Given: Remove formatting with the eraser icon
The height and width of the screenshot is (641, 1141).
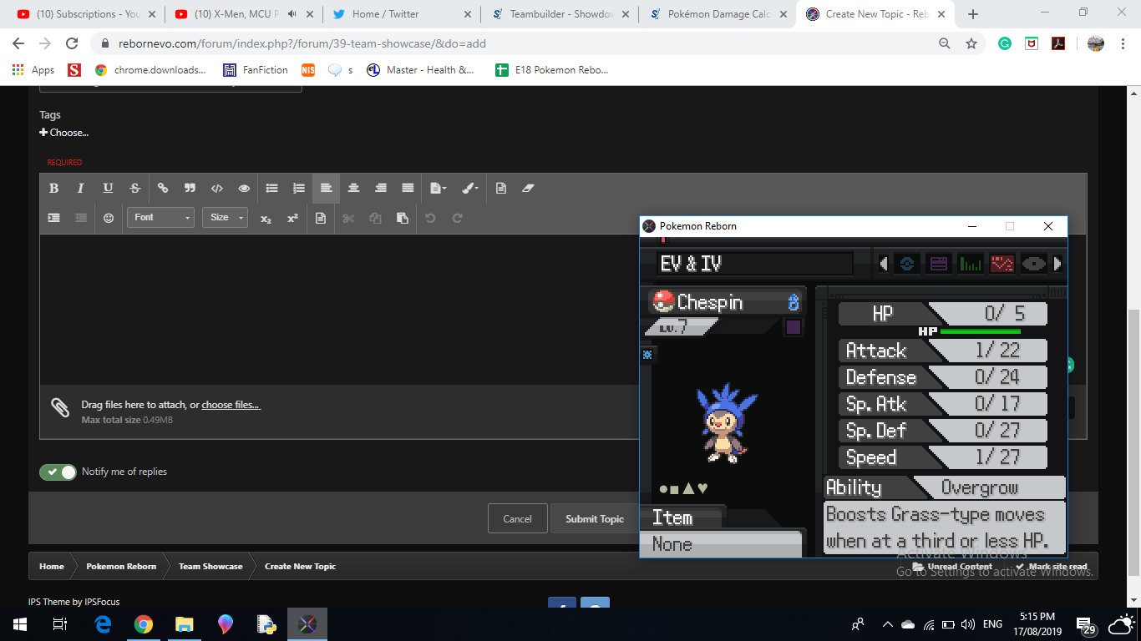Looking at the screenshot, I should pos(528,189).
